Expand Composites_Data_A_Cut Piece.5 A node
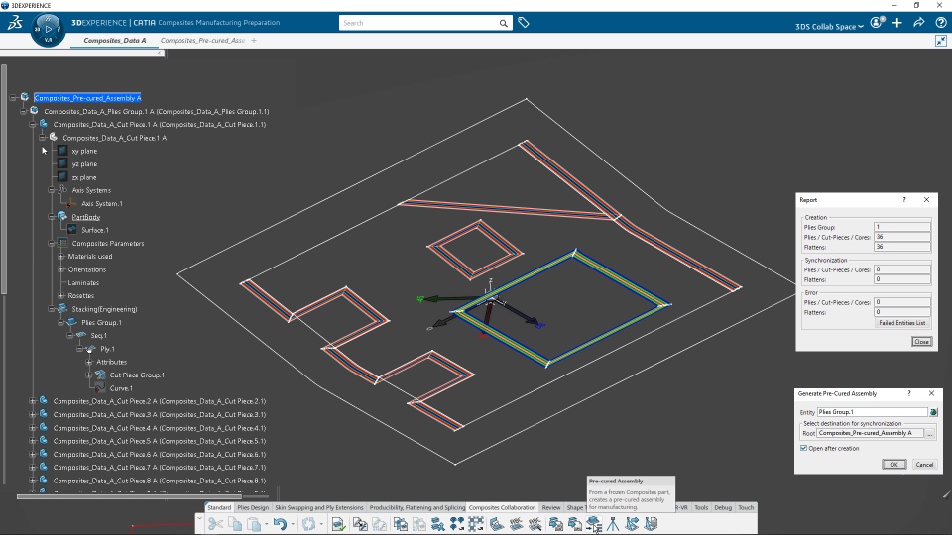 [32, 441]
